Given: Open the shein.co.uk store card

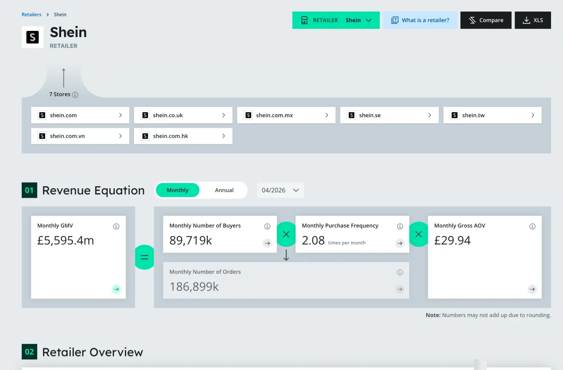Looking at the screenshot, I should click(183, 115).
